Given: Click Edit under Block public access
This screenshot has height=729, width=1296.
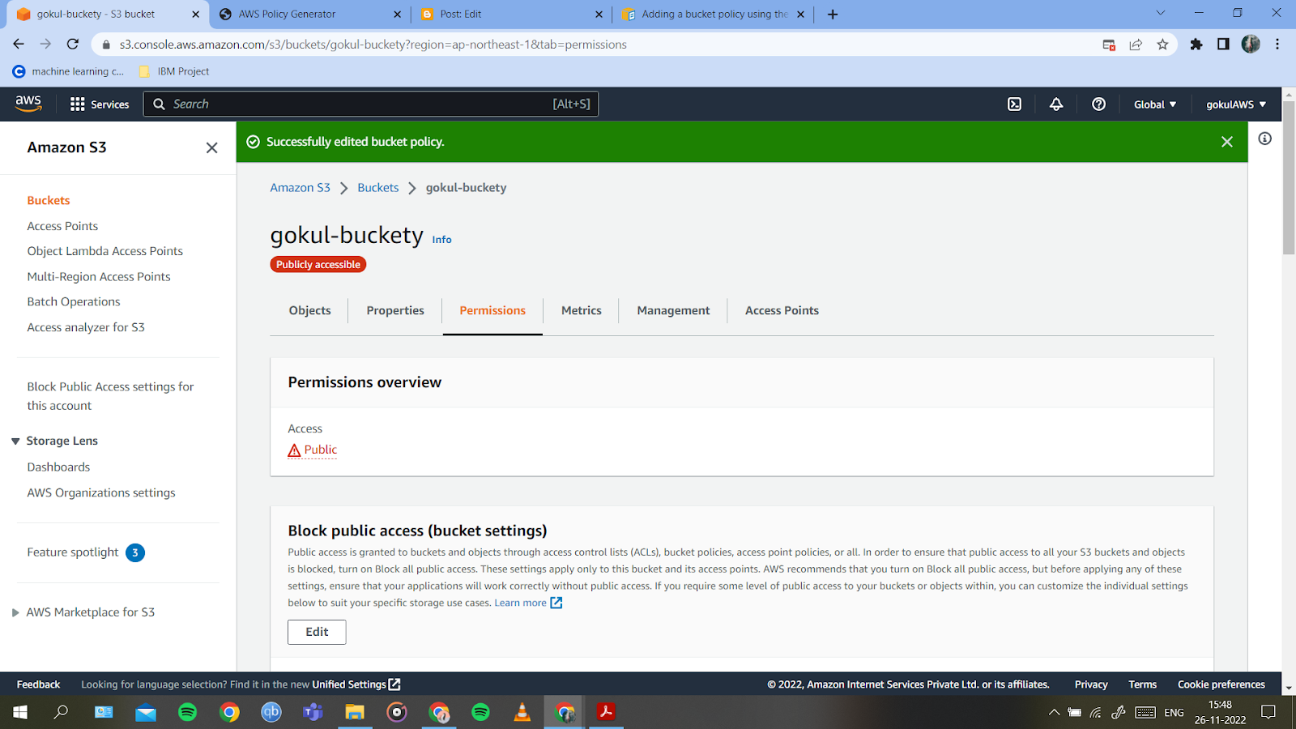Looking at the screenshot, I should click(x=317, y=632).
